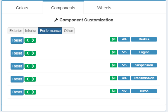Show the Other component category
The width and height of the screenshot is (168, 112).
[x=68, y=31]
